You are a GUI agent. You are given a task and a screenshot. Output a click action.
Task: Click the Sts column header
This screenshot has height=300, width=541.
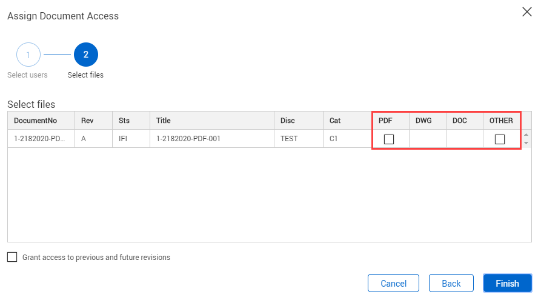[124, 121]
